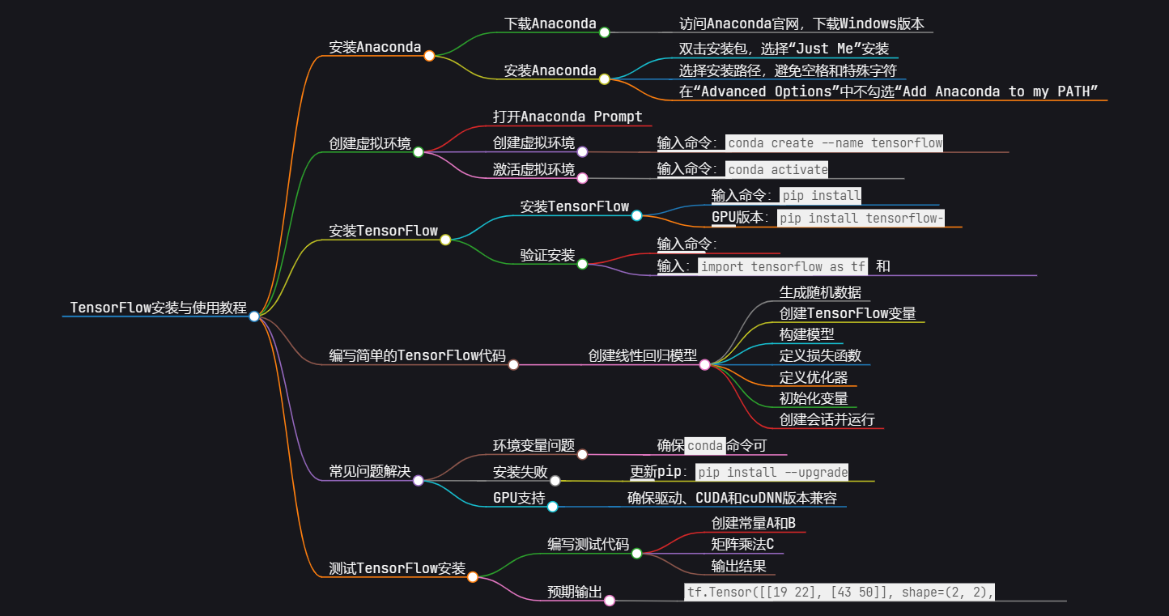
Task: Click the 编写测试代码 label text
Action: 589,545
